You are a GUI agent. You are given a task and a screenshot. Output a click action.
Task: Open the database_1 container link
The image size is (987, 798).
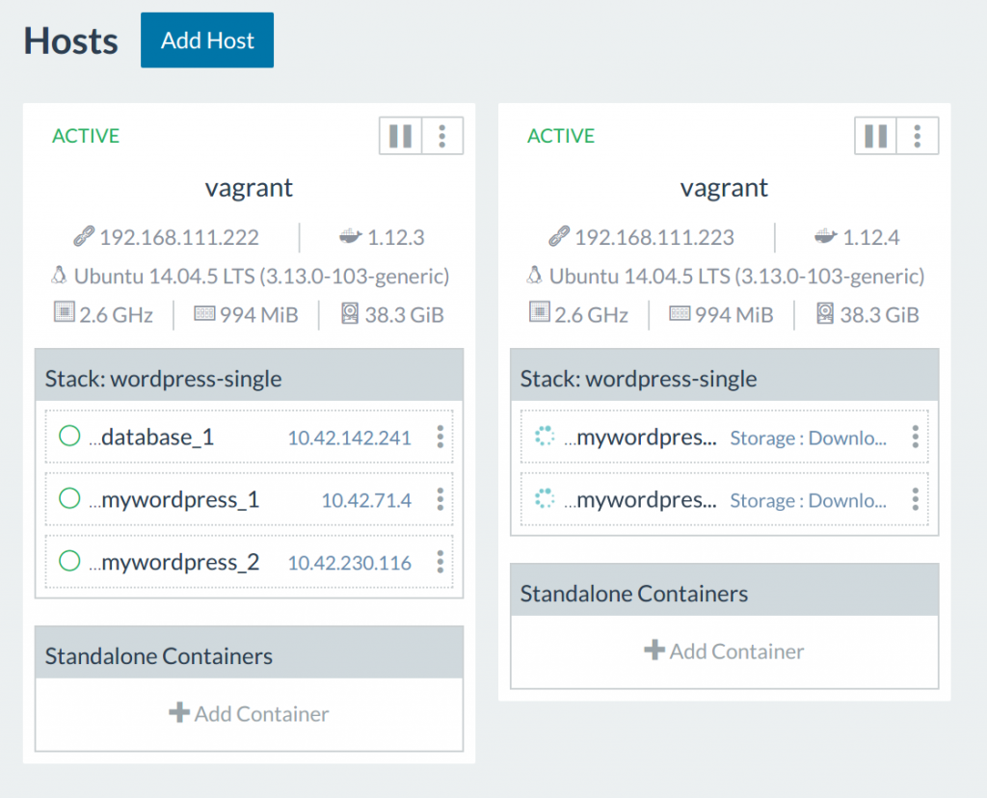point(157,438)
